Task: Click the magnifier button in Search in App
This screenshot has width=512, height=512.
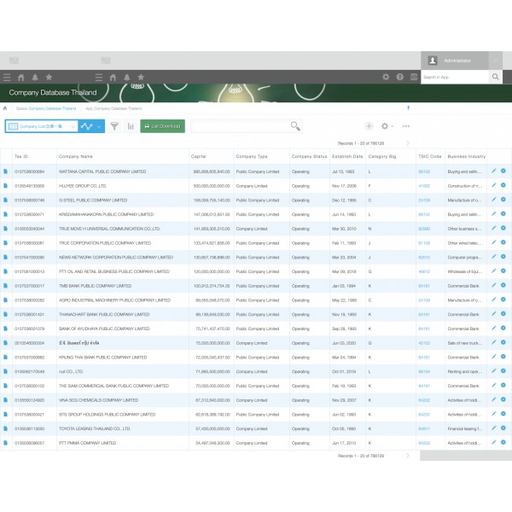Action: 495,77
